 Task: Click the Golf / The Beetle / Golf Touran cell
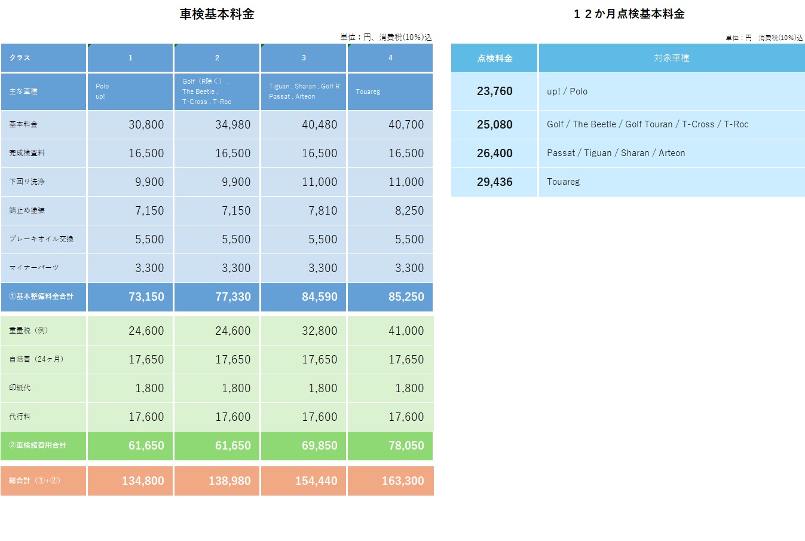672,124
